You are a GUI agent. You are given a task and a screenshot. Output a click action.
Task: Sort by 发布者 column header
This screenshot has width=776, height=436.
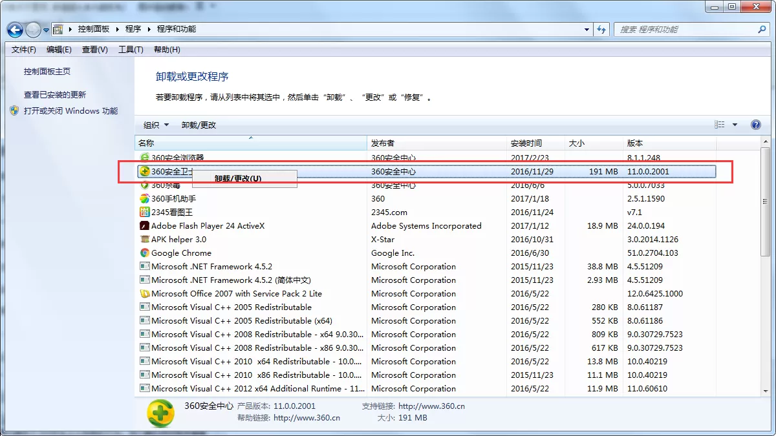(437, 143)
